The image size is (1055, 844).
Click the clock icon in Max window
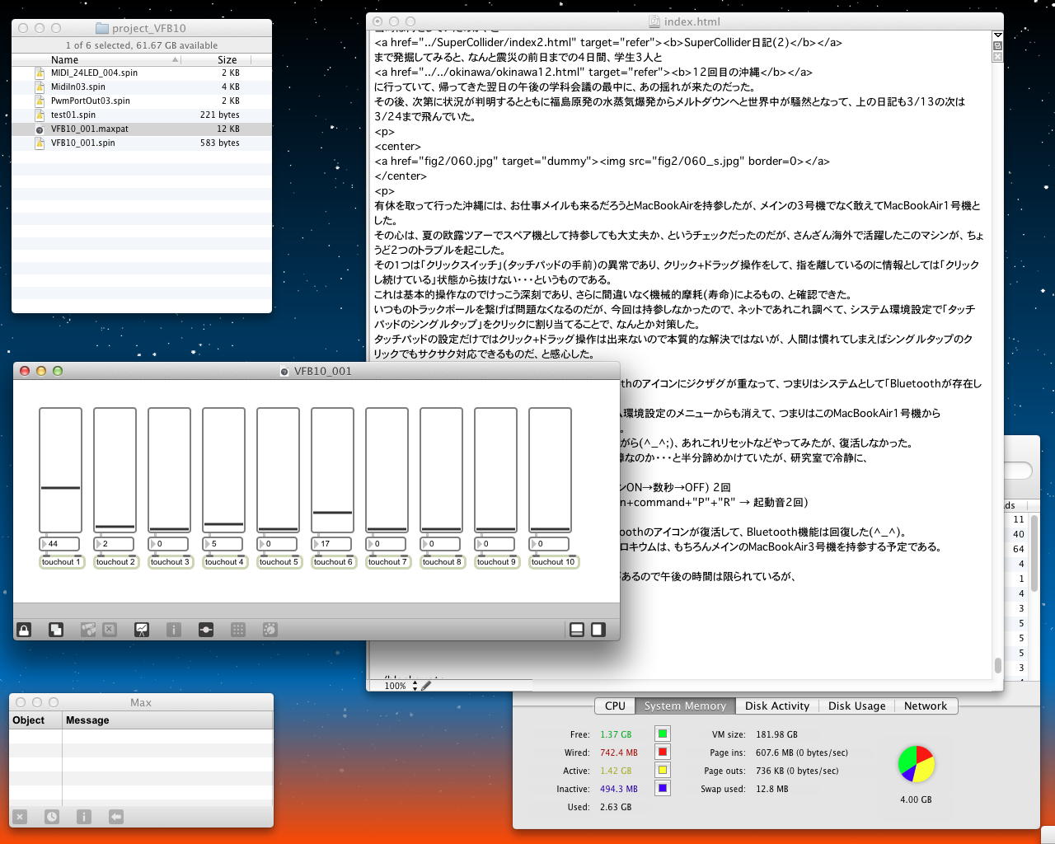click(x=52, y=817)
